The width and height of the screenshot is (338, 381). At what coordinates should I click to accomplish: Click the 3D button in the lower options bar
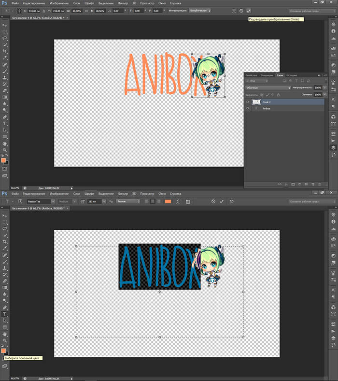[x=231, y=201]
